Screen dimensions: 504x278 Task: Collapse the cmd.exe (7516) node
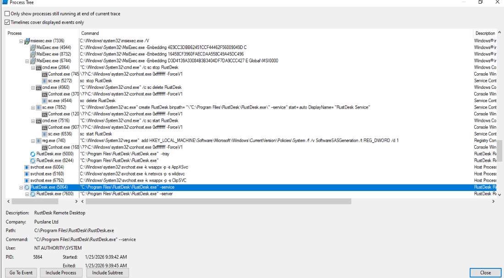(33, 120)
